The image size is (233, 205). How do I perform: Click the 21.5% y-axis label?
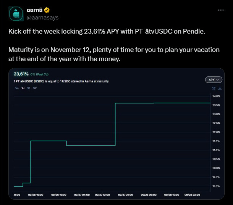coord(216,141)
